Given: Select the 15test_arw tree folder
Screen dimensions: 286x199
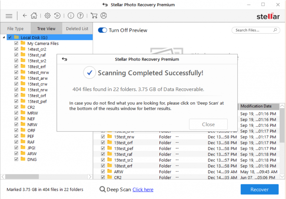Looking at the screenshot, I should pyautogui.click(x=37, y=78).
